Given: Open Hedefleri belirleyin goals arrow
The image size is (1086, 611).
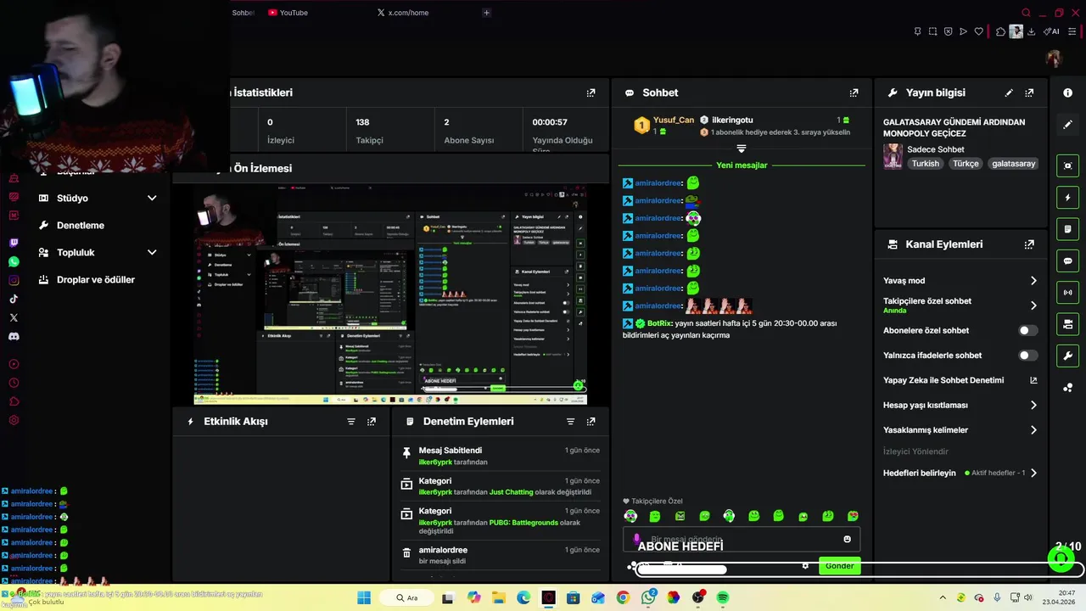Looking at the screenshot, I should click(x=1033, y=473).
